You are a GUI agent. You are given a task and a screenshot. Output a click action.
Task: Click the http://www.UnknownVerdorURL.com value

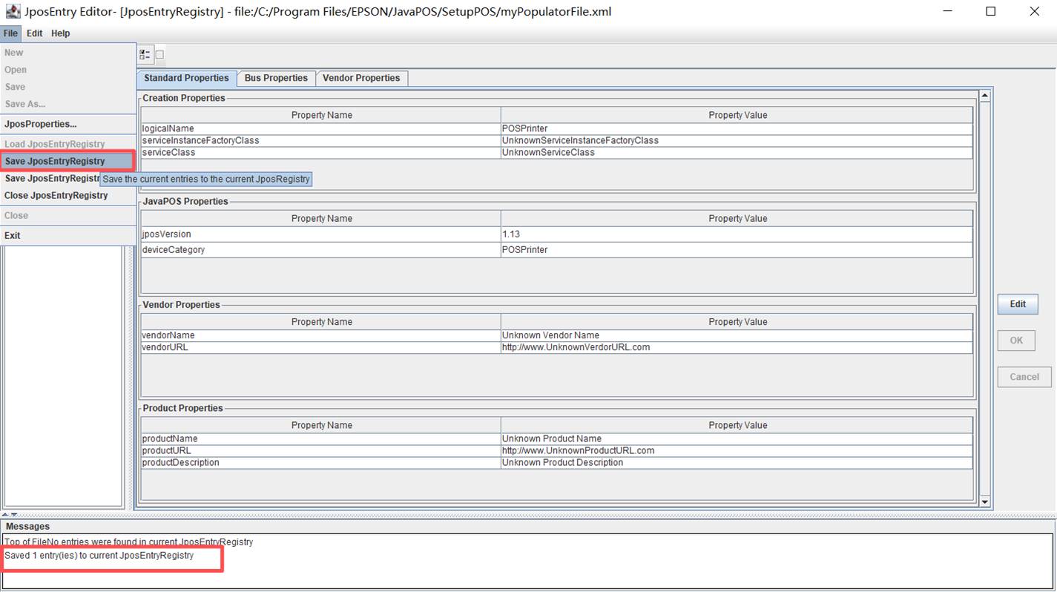tap(737, 347)
